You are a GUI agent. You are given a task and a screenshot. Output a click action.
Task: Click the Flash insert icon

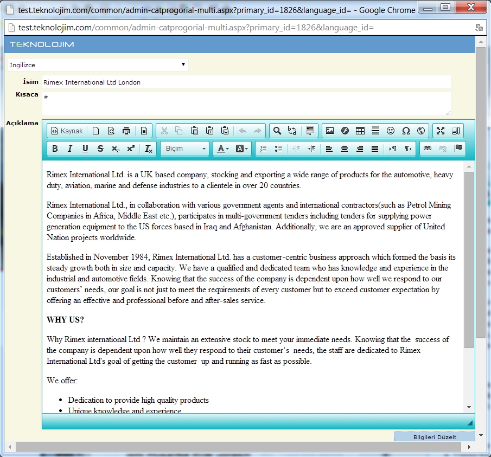pos(345,131)
